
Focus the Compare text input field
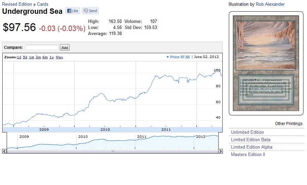tap(42, 48)
